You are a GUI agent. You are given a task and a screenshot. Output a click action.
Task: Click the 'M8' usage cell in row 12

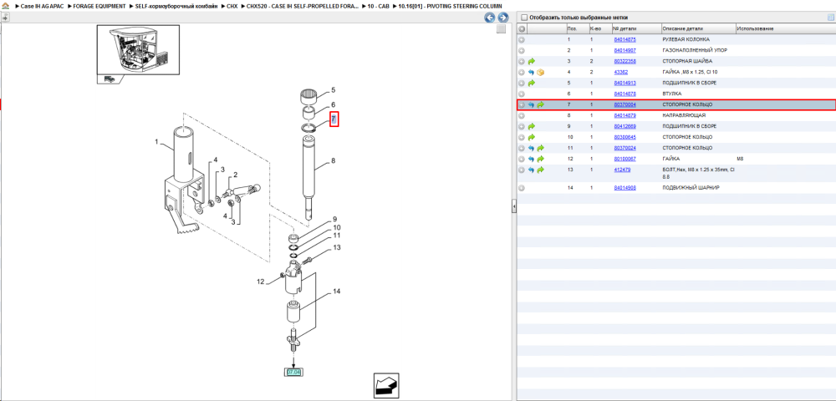(x=740, y=159)
